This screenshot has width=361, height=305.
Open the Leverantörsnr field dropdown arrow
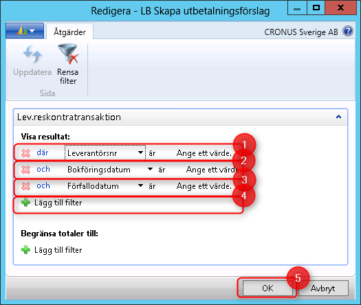coord(140,152)
